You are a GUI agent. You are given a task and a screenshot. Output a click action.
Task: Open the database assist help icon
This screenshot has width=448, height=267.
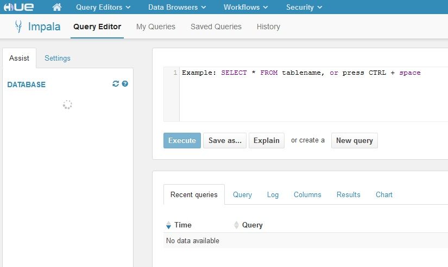coord(125,84)
